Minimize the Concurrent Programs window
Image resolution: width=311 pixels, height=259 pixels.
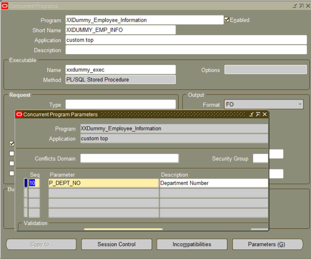(x=295, y=6)
